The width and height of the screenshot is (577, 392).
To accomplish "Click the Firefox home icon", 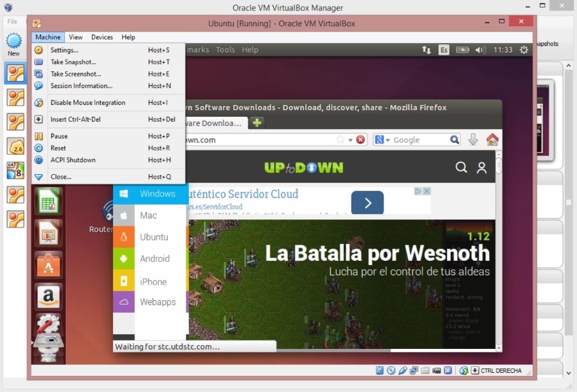I will pos(492,139).
